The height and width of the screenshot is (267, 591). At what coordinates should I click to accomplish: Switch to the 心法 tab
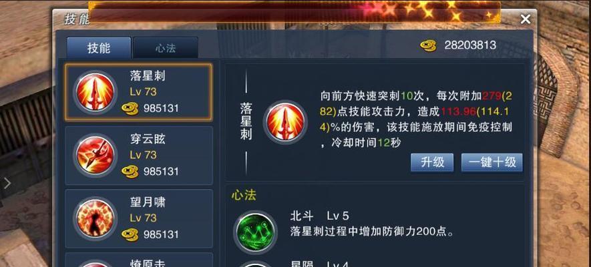click(x=166, y=48)
